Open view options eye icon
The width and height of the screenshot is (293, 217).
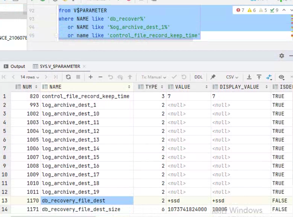(282, 77)
